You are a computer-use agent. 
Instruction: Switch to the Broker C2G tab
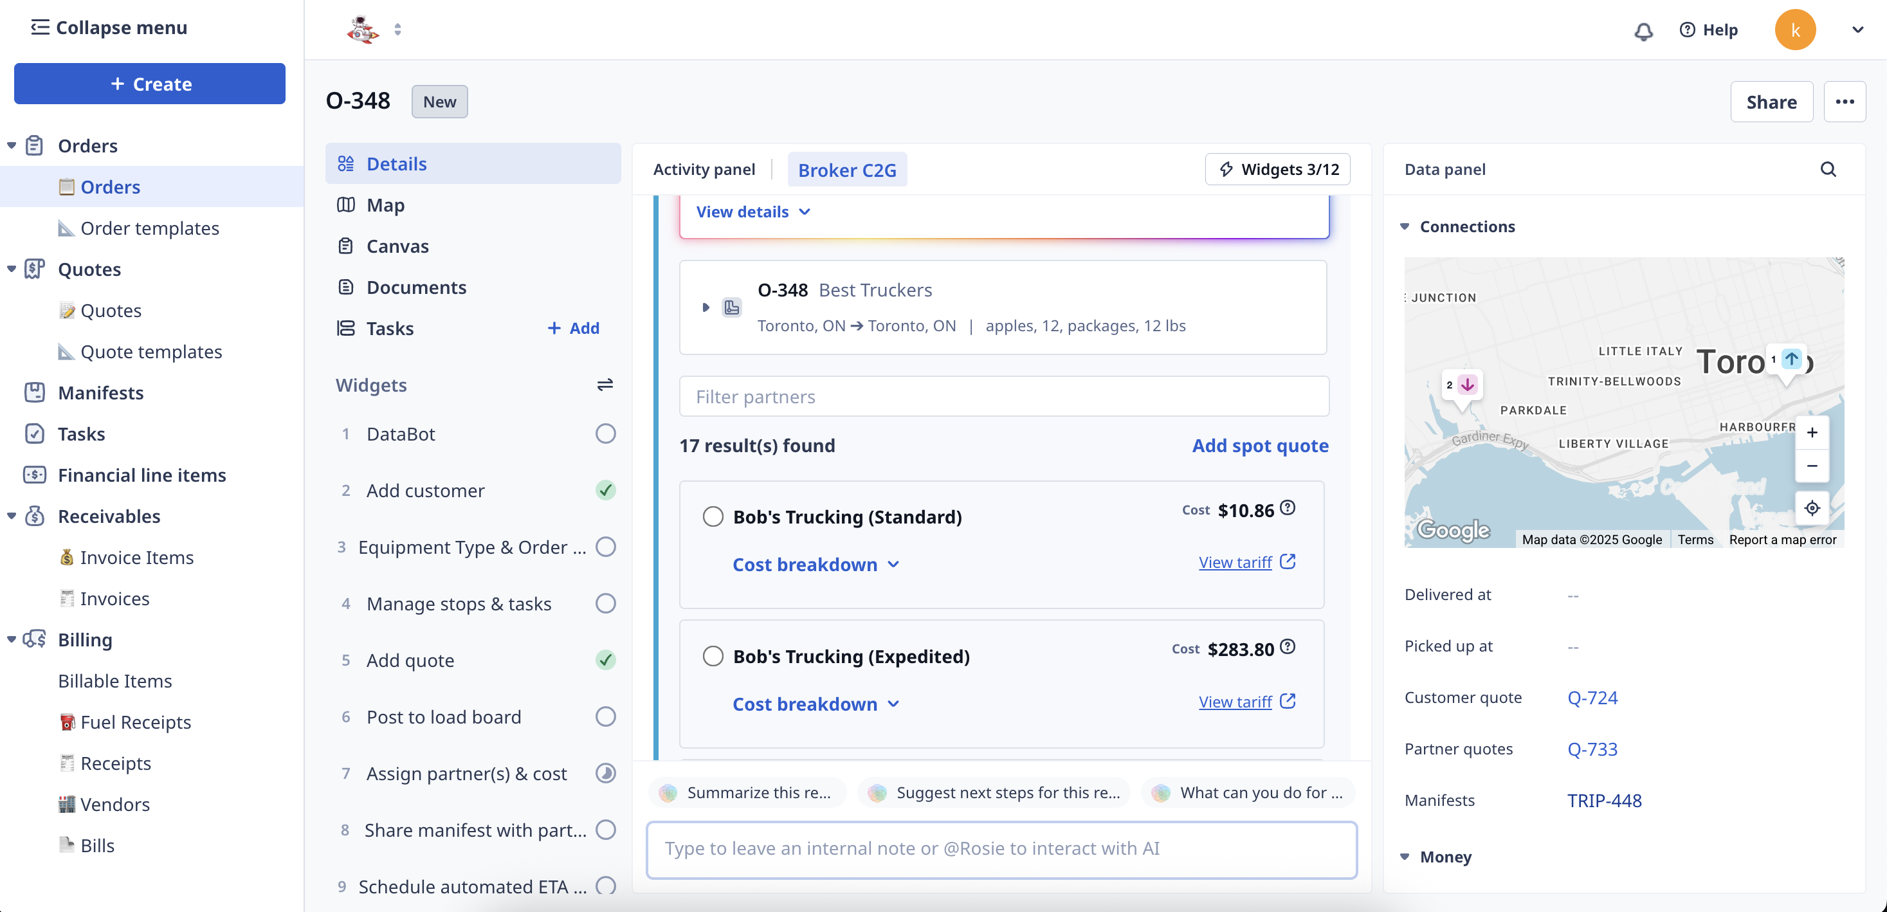pos(847,170)
